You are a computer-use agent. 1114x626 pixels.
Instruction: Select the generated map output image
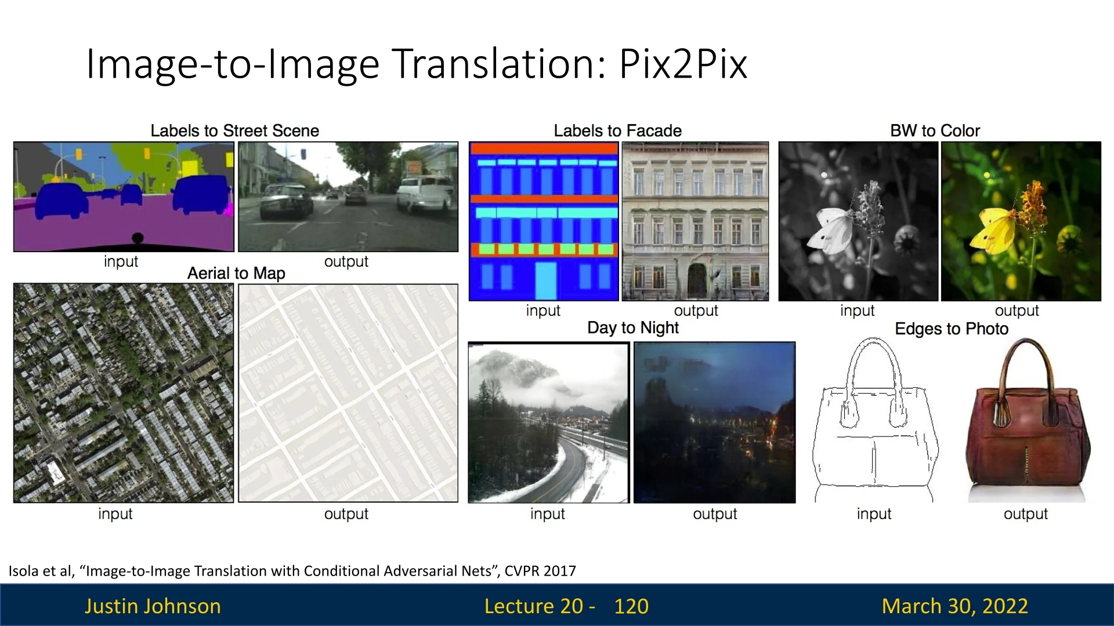pos(348,393)
